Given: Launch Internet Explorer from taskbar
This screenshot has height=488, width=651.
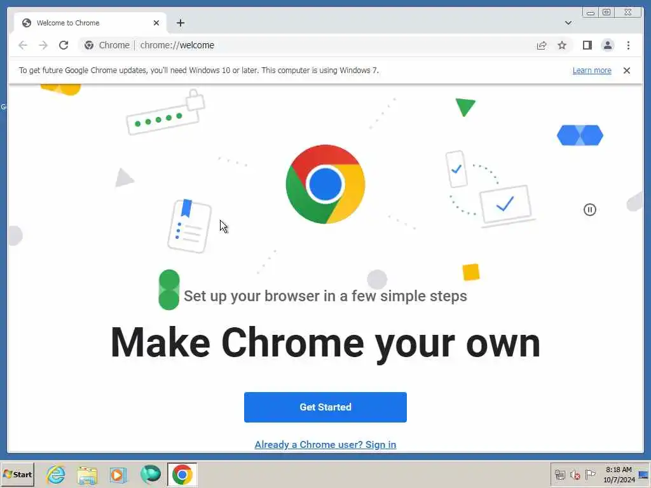Looking at the screenshot, I should tap(56, 474).
